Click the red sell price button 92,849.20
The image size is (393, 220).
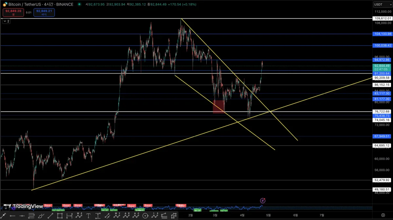click(13, 12)
